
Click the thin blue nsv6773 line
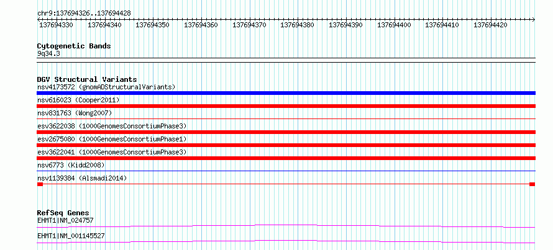click(286, 171)
